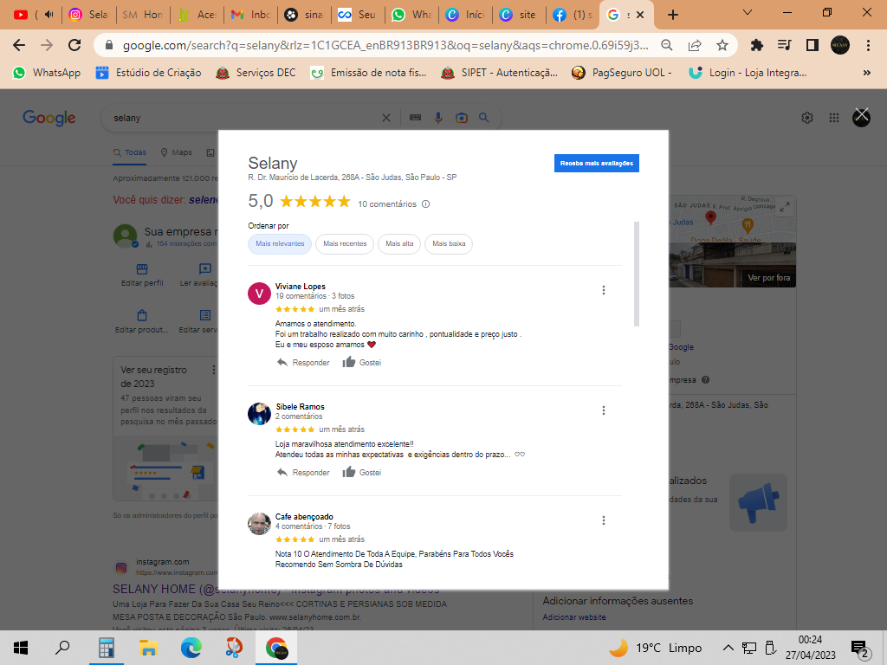This screenshot has width=887, height=665.
Task: Start voice search with the microphone
Action: (x=438, y=118)
